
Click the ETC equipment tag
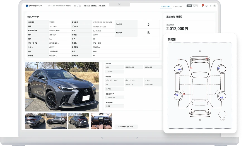(115, 84)
